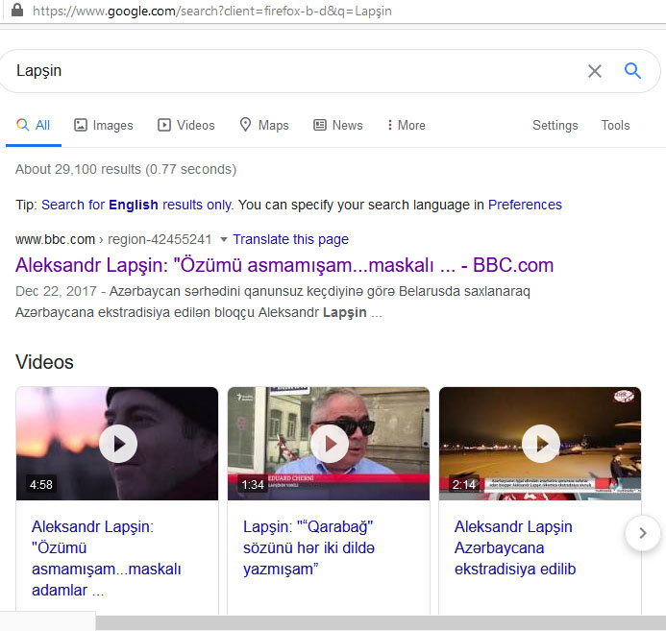Expand the More menu with three dots
This screenshot has width=666, height=631.
click(x=407, y=125)
